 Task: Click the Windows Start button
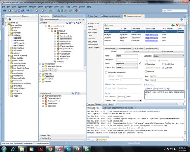[x=4, y=149]
